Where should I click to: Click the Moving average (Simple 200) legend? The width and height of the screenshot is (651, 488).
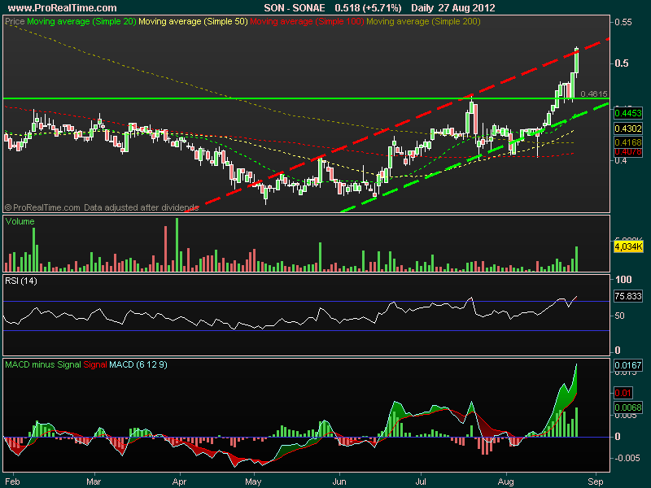pos(423,21)
